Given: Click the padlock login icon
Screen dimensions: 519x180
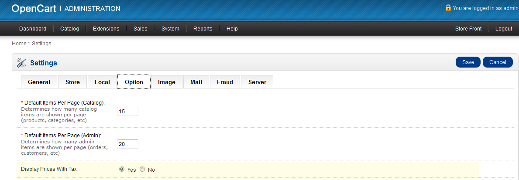Looking at the screenshot, I should [x=448, y=8].
